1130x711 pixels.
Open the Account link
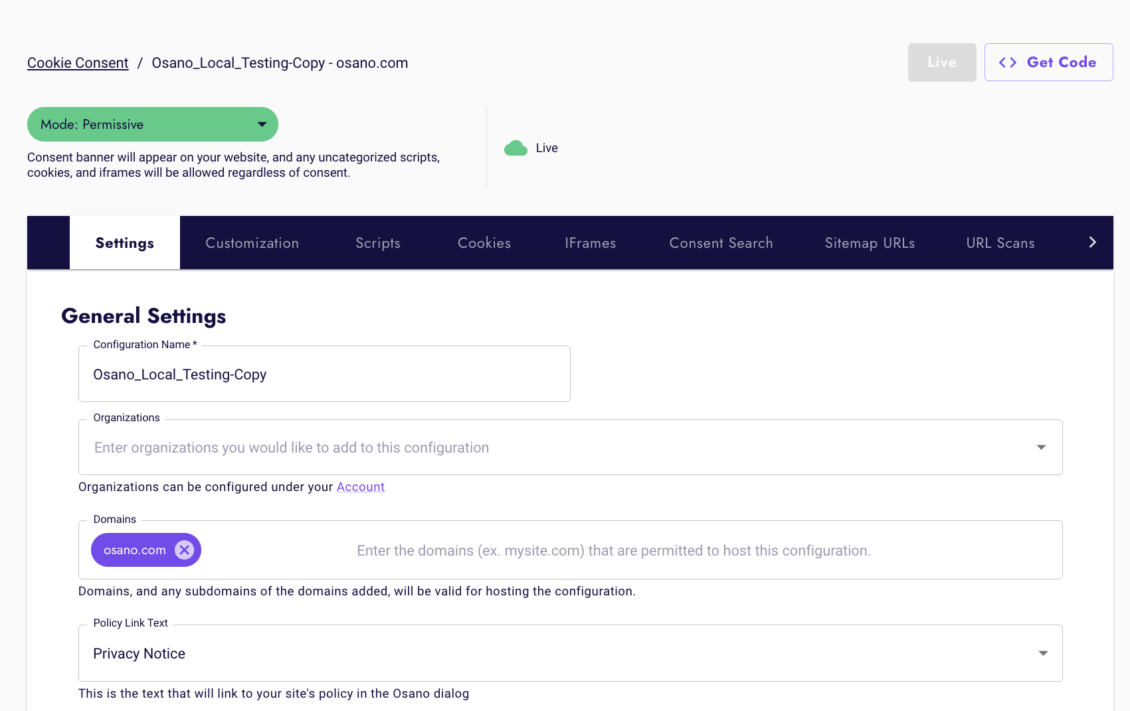click(361, 486)
